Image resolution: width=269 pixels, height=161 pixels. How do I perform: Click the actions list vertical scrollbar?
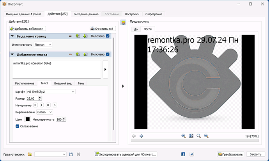click(x=113, y=84)
